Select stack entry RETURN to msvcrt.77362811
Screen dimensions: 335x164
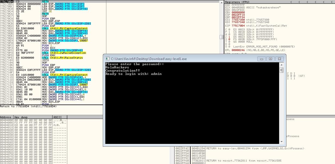pyautogui.click(x=244, y=161)
